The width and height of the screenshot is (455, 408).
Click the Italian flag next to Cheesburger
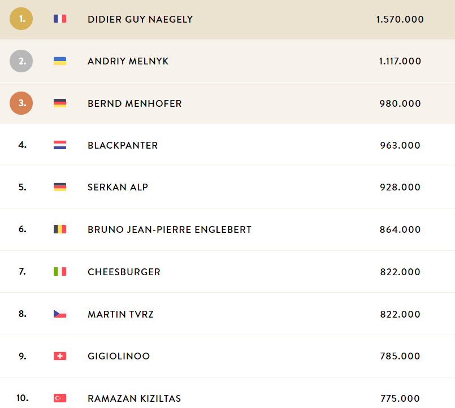coord(60,272)
